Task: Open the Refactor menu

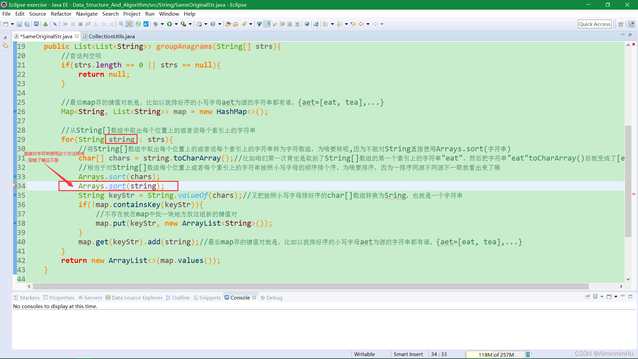Action: point(61,14)
